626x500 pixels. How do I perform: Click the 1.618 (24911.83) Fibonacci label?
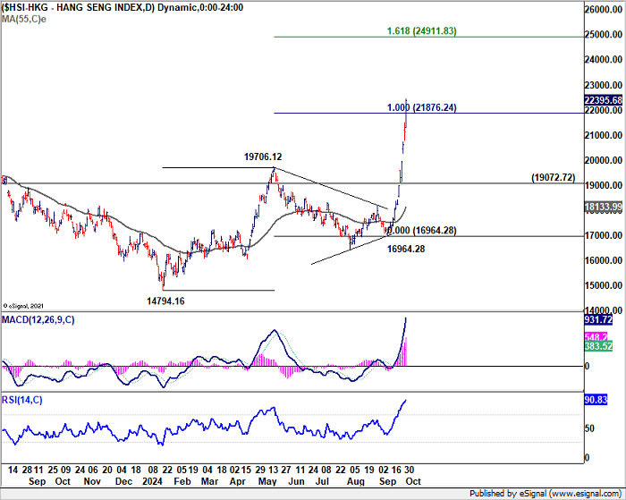pos(421,30)
